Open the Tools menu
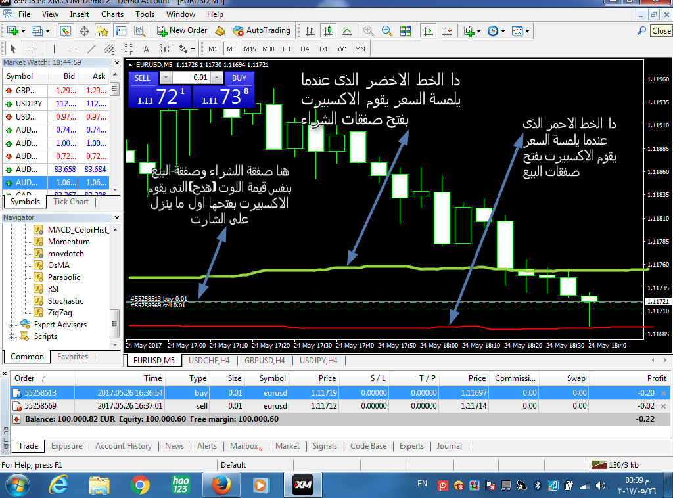The image size is (673, 498). point(145,14)
